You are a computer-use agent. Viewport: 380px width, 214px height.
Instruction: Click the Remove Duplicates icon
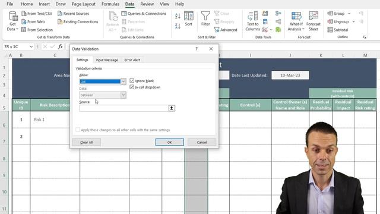(265, 21)
